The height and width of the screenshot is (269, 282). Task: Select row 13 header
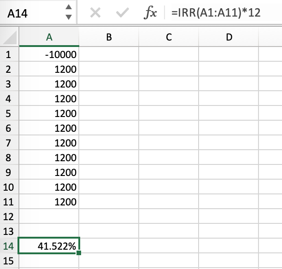9,231
